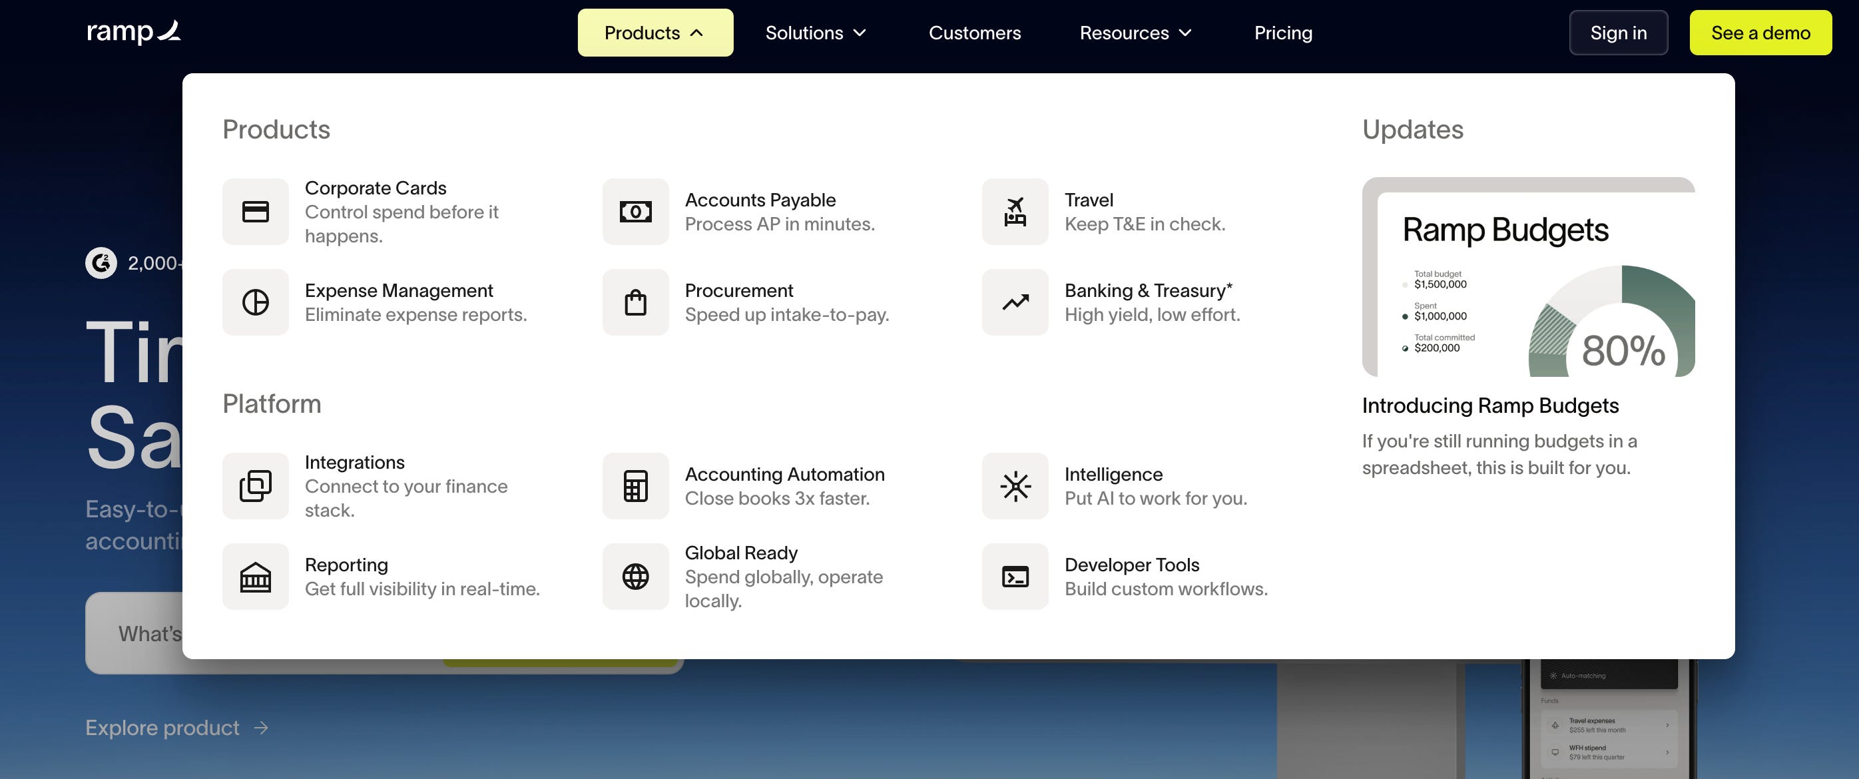Click the Banking & Treasury trend arrow icon
Image resolution: width=1859 pixels, height=779 pixels.
coord(1015,302)
